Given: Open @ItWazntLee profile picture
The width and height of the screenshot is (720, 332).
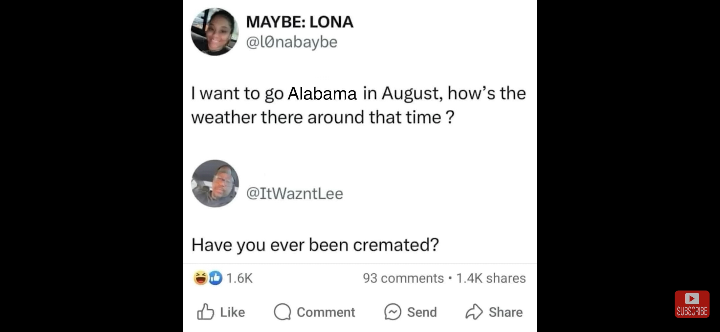Looking at the screenshot, I should [215, 184].
